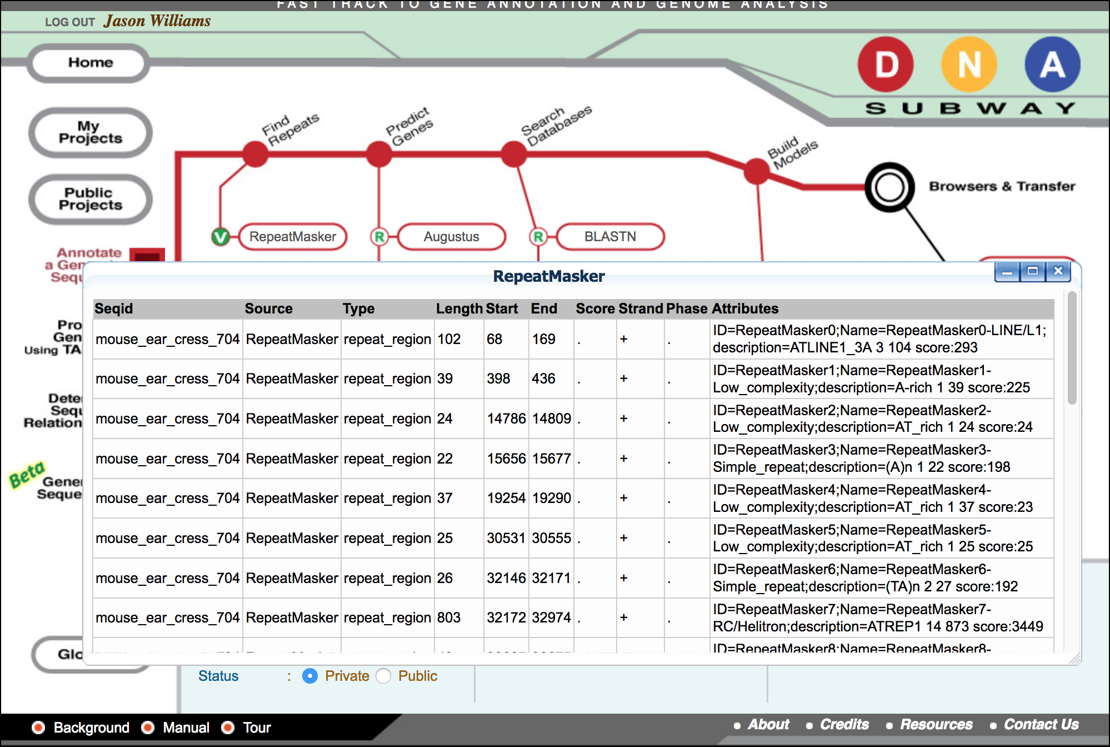Image resolution: width=1110 pixels, height=747 pixels.
Task: Click the LOG OUT link
Action: coord(70,22)
